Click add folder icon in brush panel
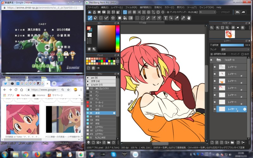Viewport: 253px width, 158px height. click(109, 143)
